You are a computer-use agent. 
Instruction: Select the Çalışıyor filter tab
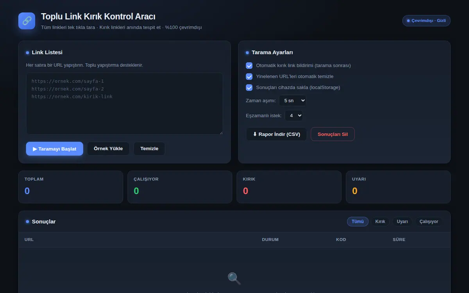click(429, 222)
